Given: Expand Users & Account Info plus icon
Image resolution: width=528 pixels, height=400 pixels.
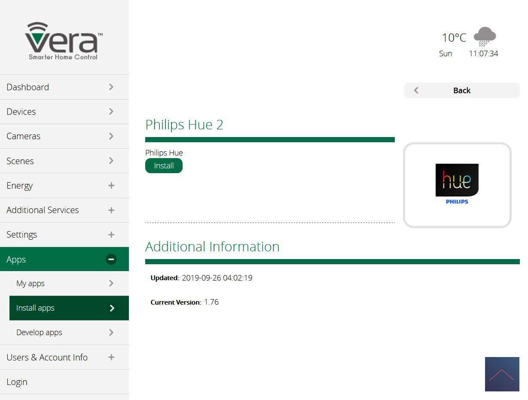Looking at the screenshot, I should 111,357.
